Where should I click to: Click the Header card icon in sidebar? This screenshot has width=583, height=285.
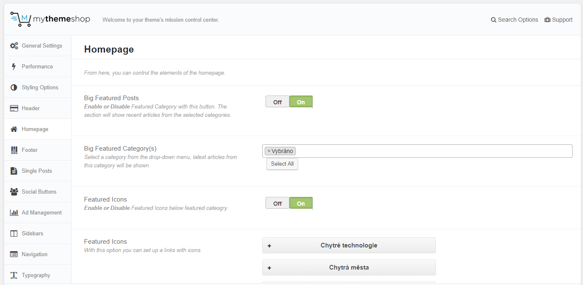click(14, 108)
